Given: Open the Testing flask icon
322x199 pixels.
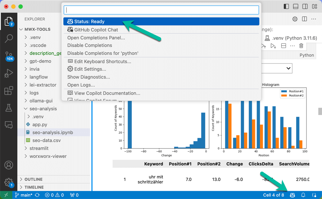Looking at the screenshot, I should (9, 107).
